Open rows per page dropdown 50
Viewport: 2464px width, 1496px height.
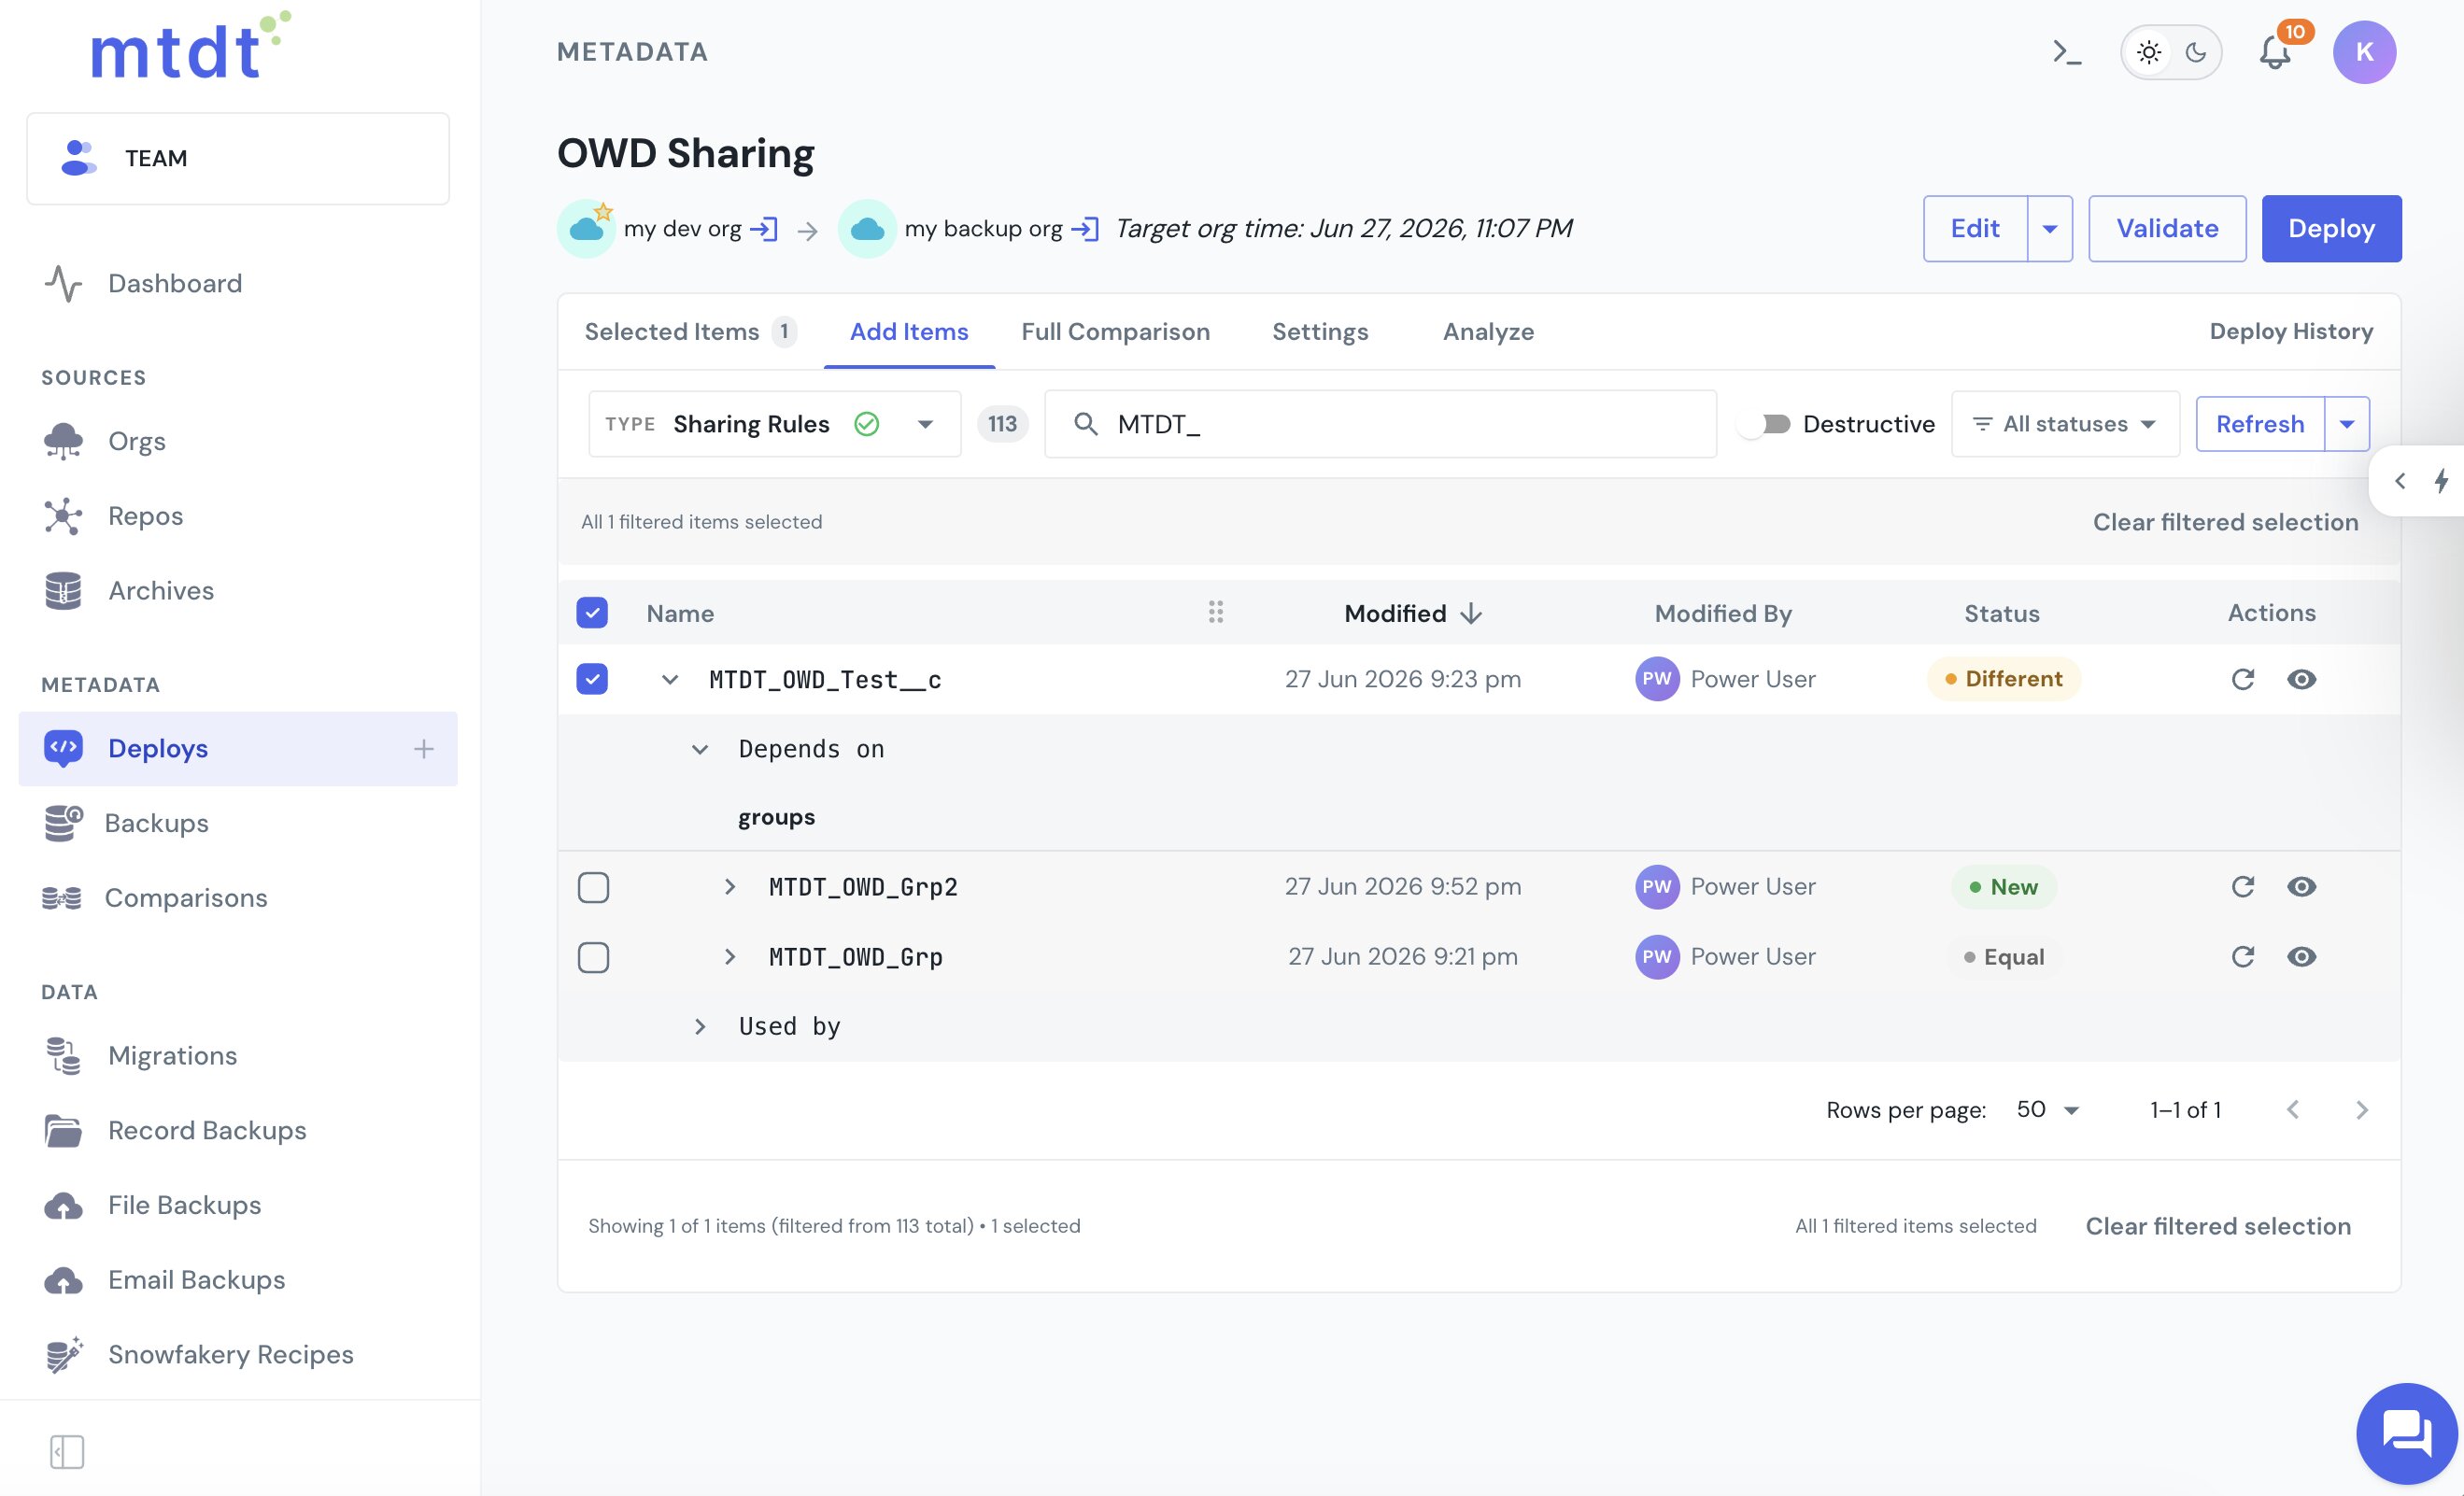pyautogui.click(x=2047, y=1110)
